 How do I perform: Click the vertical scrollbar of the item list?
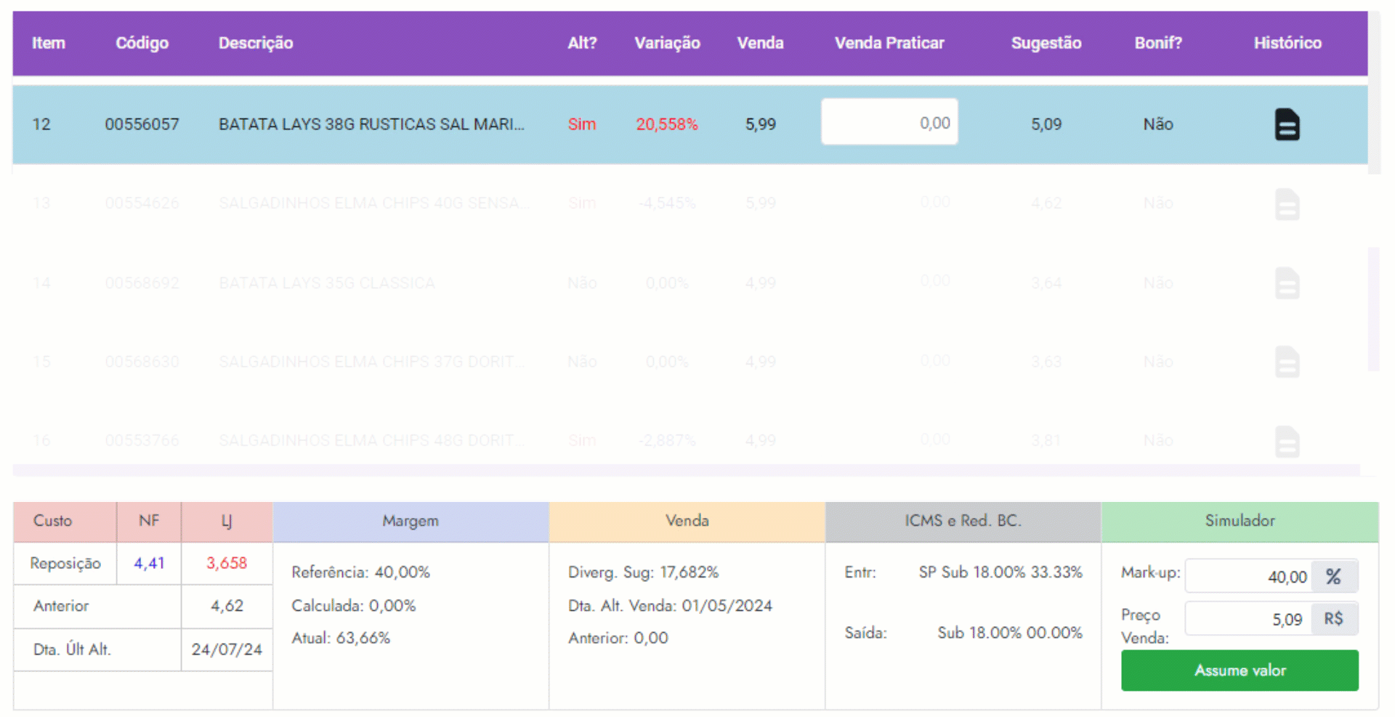[1373, 309]
